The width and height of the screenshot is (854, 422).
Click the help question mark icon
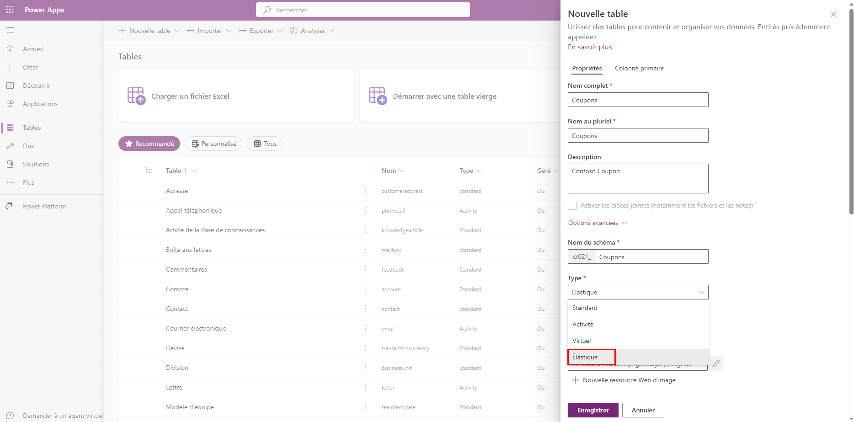[x=10, y=416]
